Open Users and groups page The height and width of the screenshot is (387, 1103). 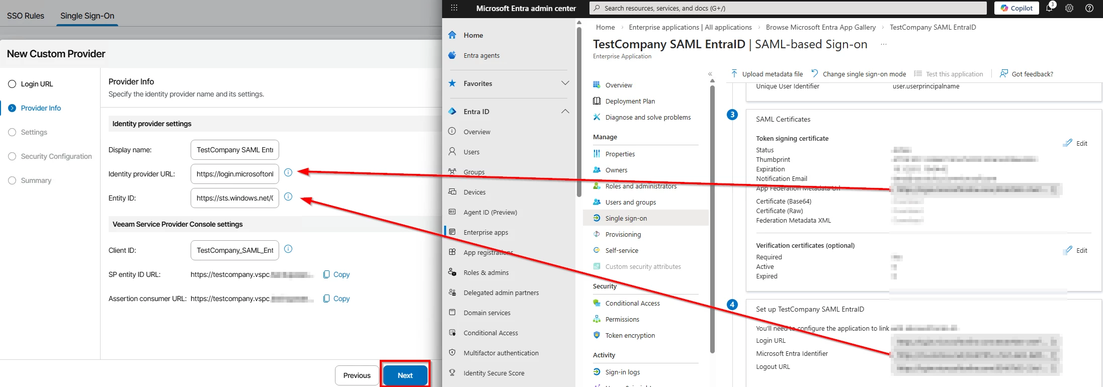(630, 202)
